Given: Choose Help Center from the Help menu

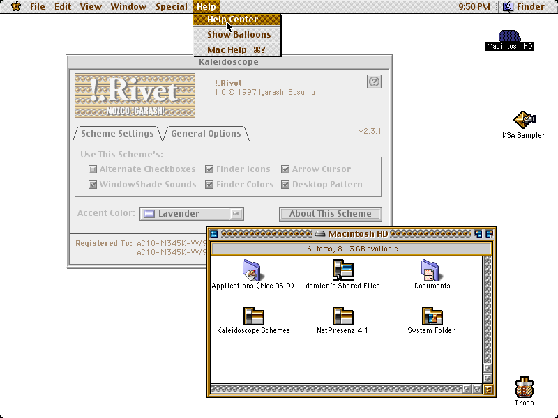Looking at the screenshot, I should [237, 20].
